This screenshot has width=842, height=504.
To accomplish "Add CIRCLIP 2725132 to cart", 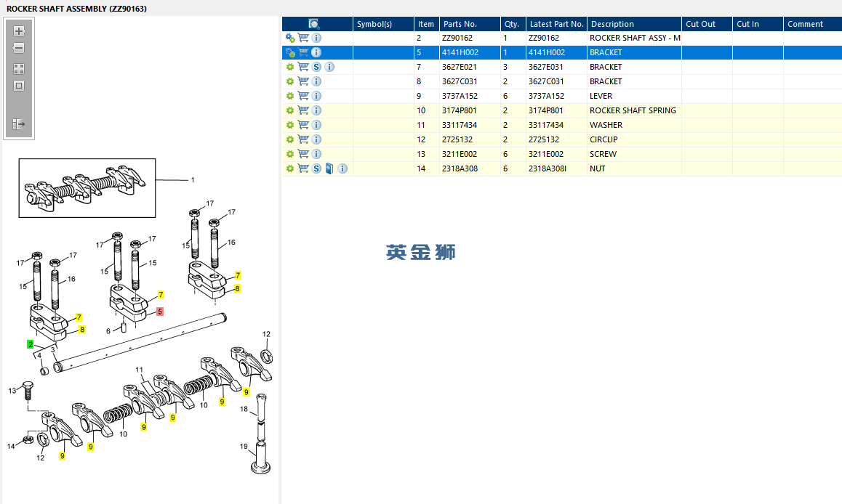I will [x=303, y=139].
